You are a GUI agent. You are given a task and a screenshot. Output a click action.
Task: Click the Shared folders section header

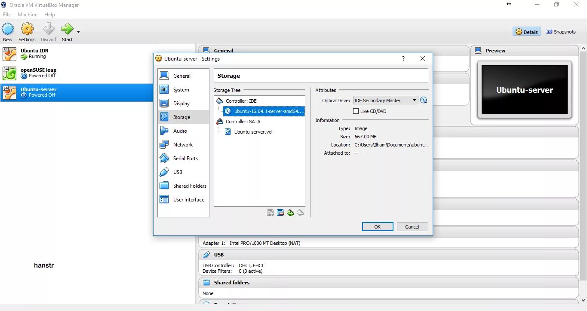pos(388,283)
